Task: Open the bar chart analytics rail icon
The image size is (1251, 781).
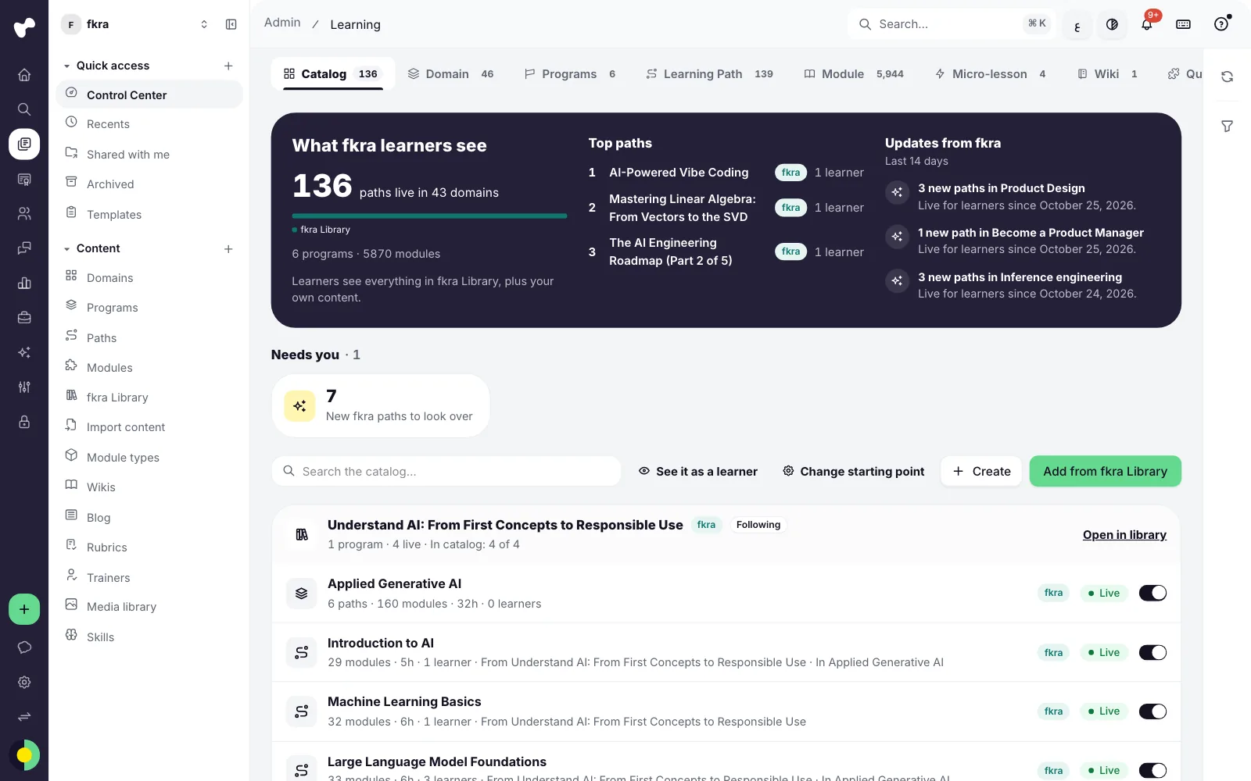Action: (24, 283)
